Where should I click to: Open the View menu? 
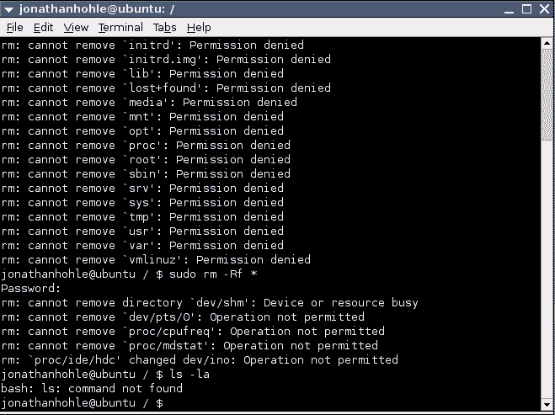point(76,27)
